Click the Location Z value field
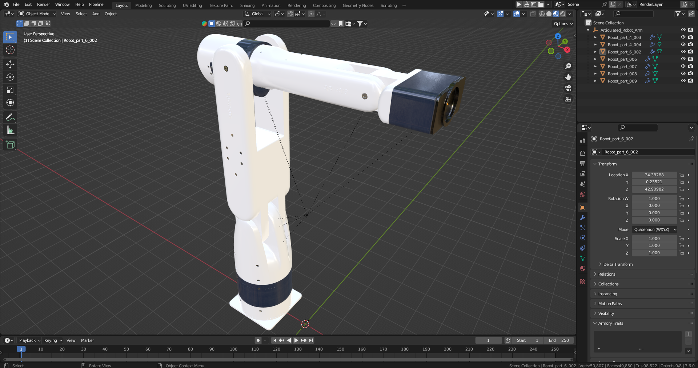The width and height of the screenshot is (698, 368). point(654,189)
